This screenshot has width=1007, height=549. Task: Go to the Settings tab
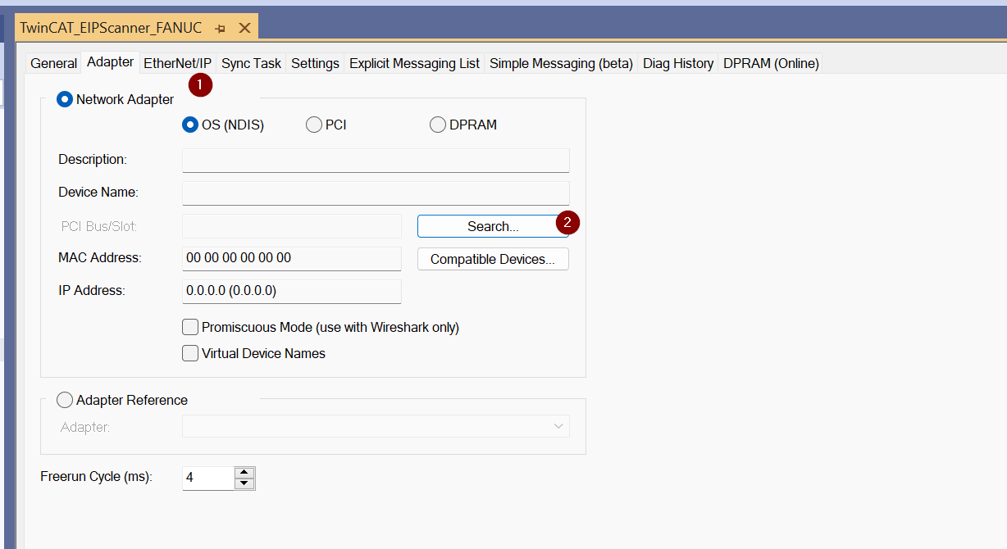click(315, 63)
